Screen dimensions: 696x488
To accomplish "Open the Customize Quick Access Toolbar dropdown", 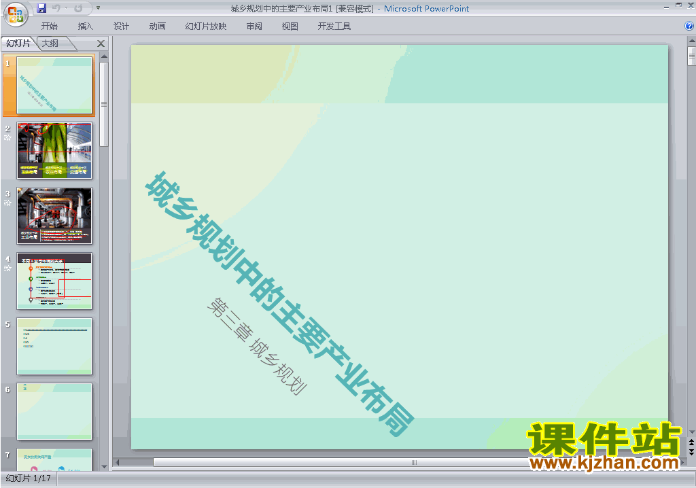I will tap(98, 8).
